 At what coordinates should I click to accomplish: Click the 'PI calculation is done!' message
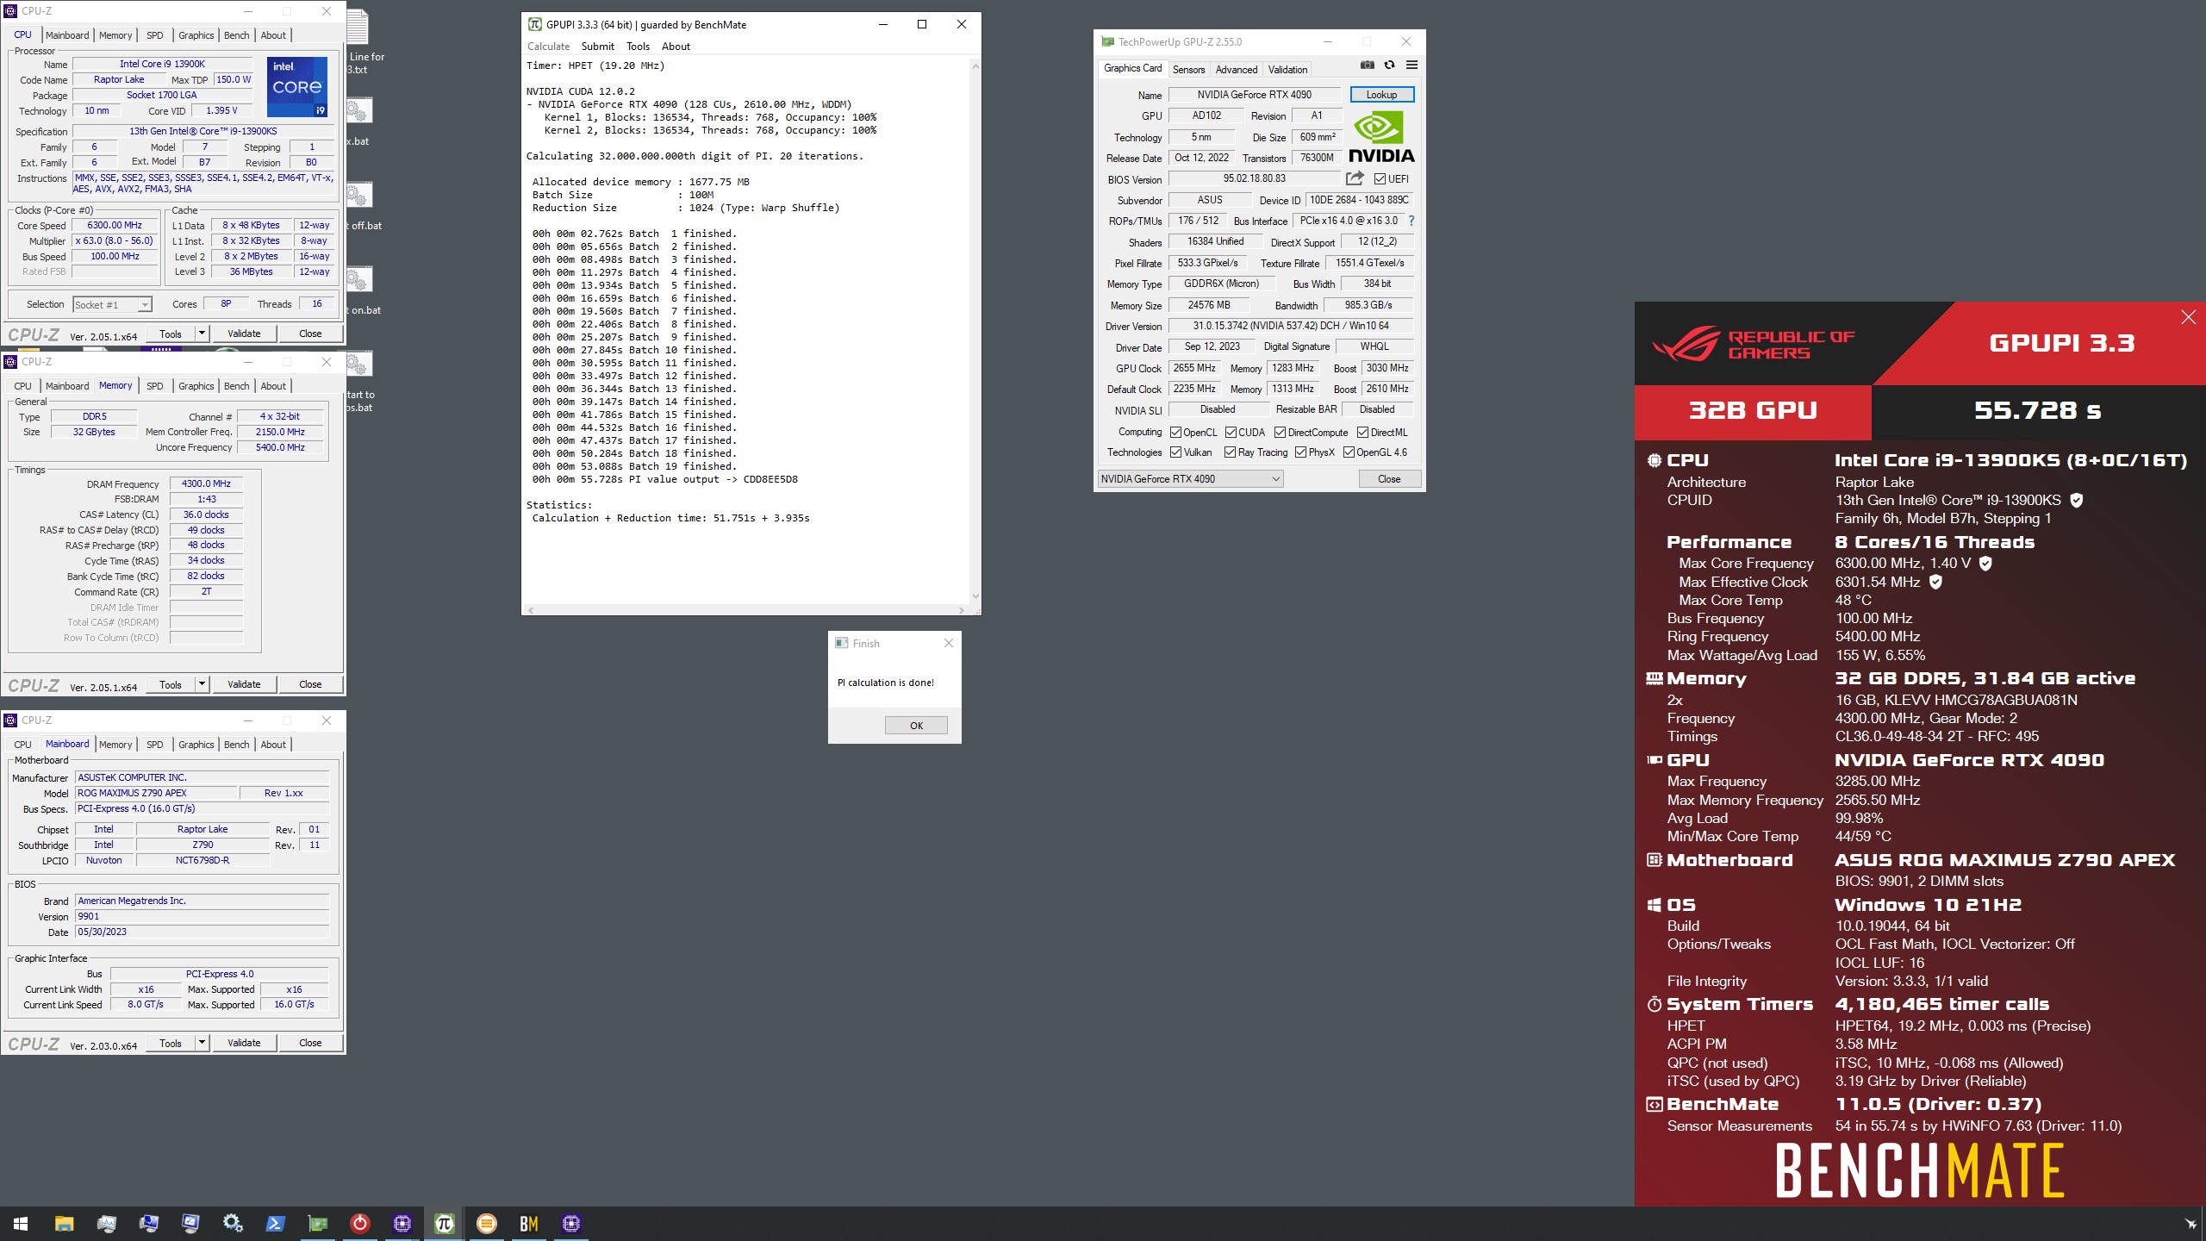[886, 683]
